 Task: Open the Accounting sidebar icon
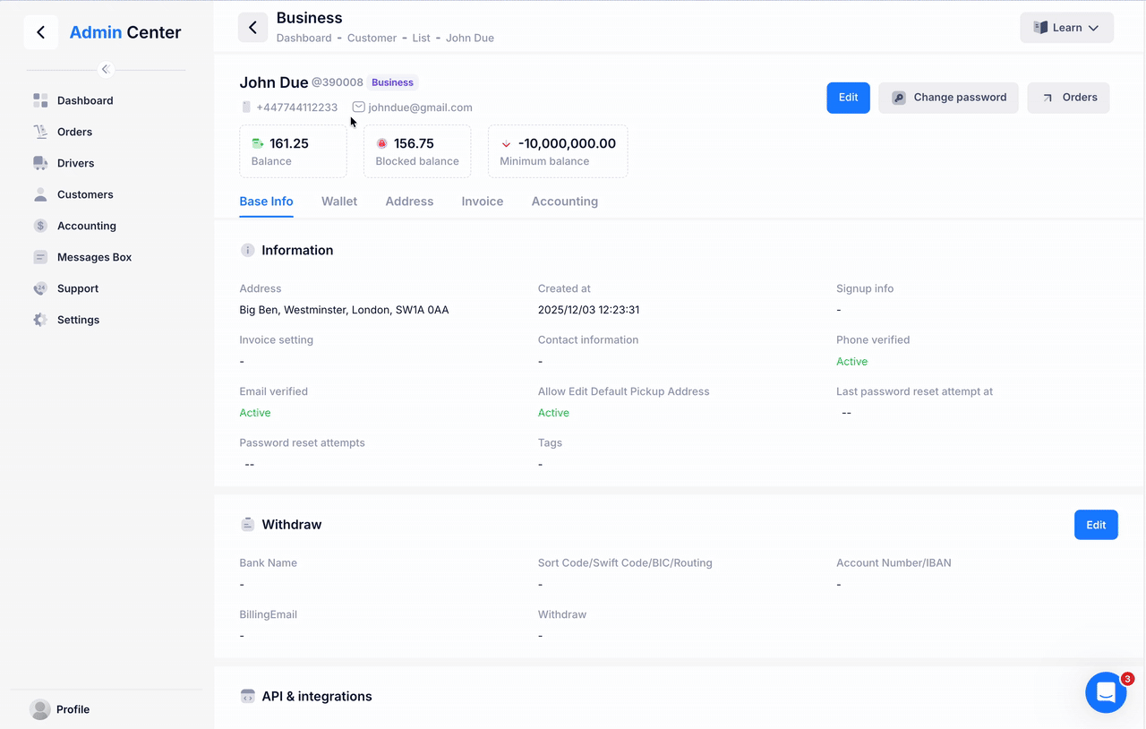40,226
